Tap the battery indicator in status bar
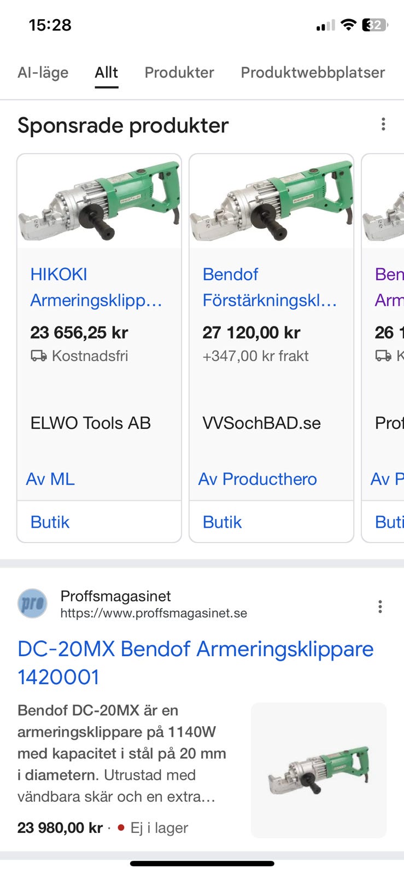The width and height of the screenshot is (404, 875). [x=374, y=25]
